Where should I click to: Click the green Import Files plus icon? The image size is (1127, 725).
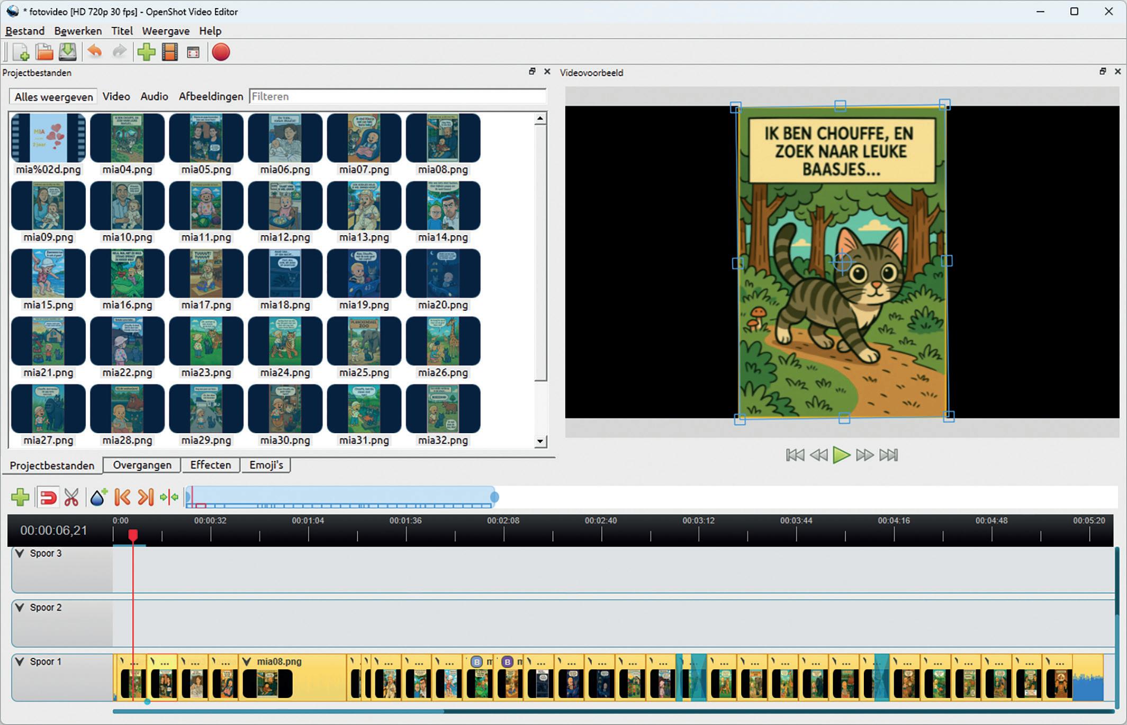point(146,52)
